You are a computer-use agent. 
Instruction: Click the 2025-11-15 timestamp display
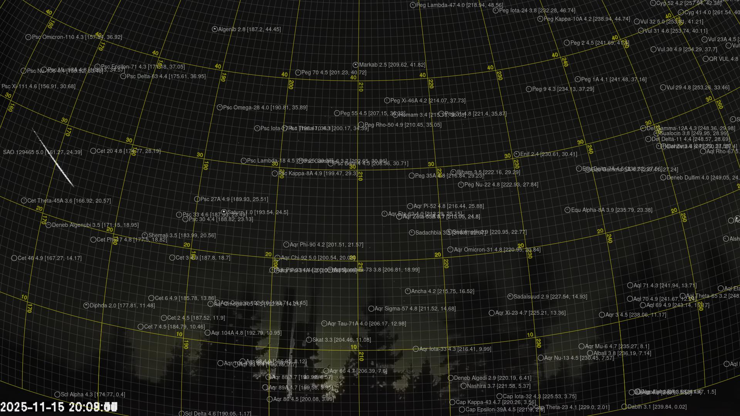coord(59,407)
